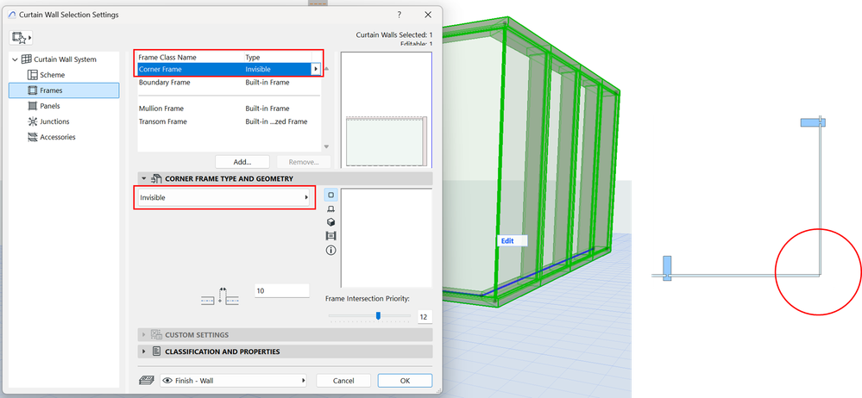This screenshot has height=398, width=862.
Task: Collapse Corner Frame Type and Geometry panel
Action: [x=144, y=178]
